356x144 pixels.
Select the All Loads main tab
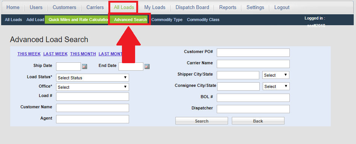click(x=124, y=8)
